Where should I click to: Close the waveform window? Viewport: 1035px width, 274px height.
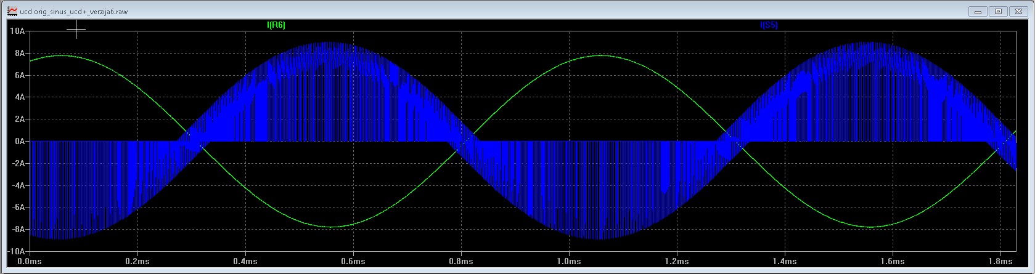point(1018,11)
